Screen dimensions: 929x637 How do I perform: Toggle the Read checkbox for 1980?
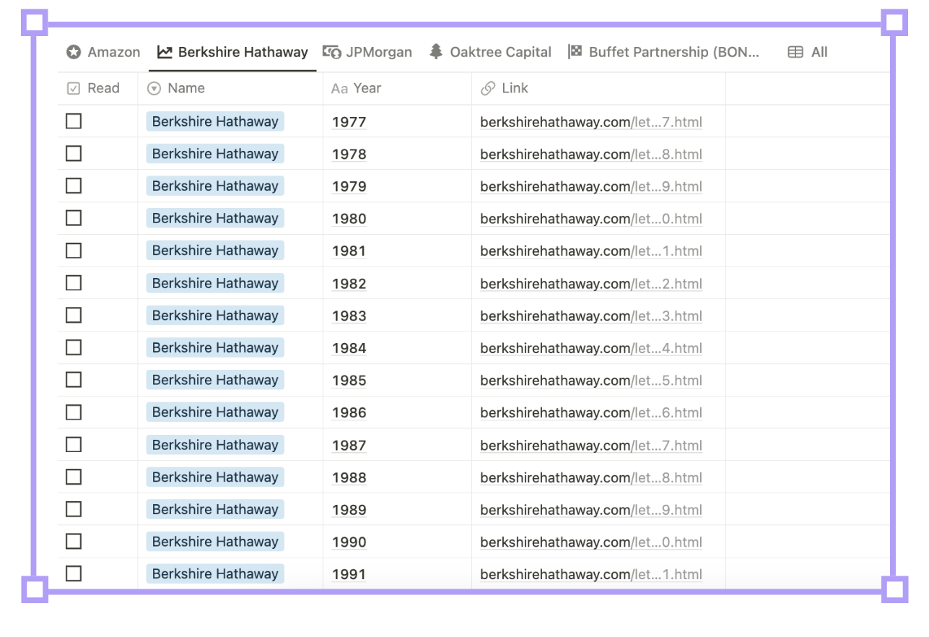coord(74,218)
